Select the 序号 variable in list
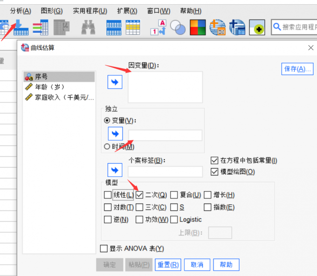The height and width of the screenshot is (276, 317). 59,77
